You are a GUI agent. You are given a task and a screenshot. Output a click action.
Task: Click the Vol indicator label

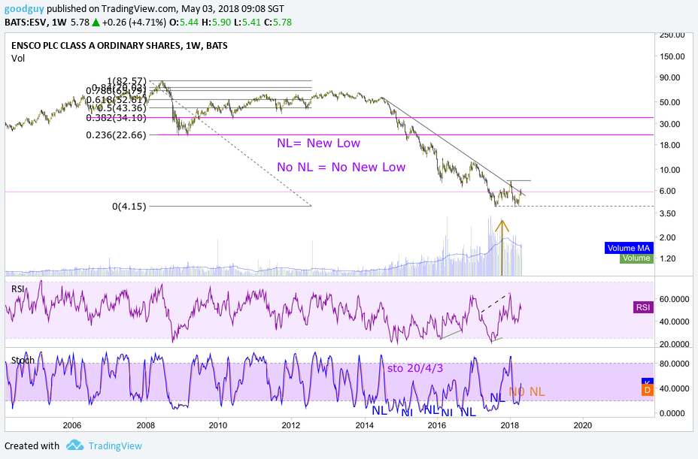tap(18, 59)
